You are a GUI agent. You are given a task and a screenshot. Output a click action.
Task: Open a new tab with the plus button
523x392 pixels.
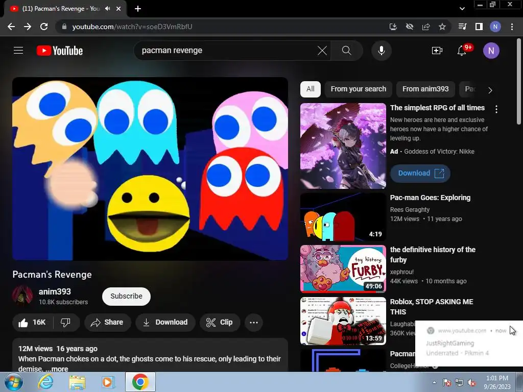pyautogui.click(x=138, y=9)
